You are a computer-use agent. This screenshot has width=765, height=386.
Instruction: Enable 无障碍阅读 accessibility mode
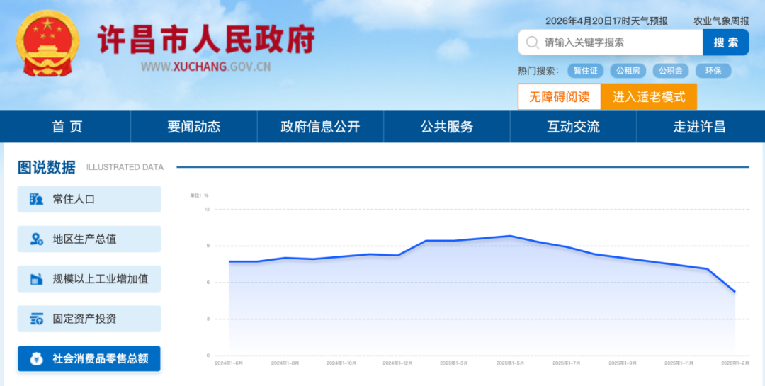pyautogui.click(x=559, y=97)
